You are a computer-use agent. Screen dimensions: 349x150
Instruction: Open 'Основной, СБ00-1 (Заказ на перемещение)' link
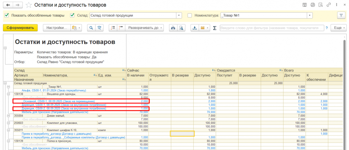point(59,101)
